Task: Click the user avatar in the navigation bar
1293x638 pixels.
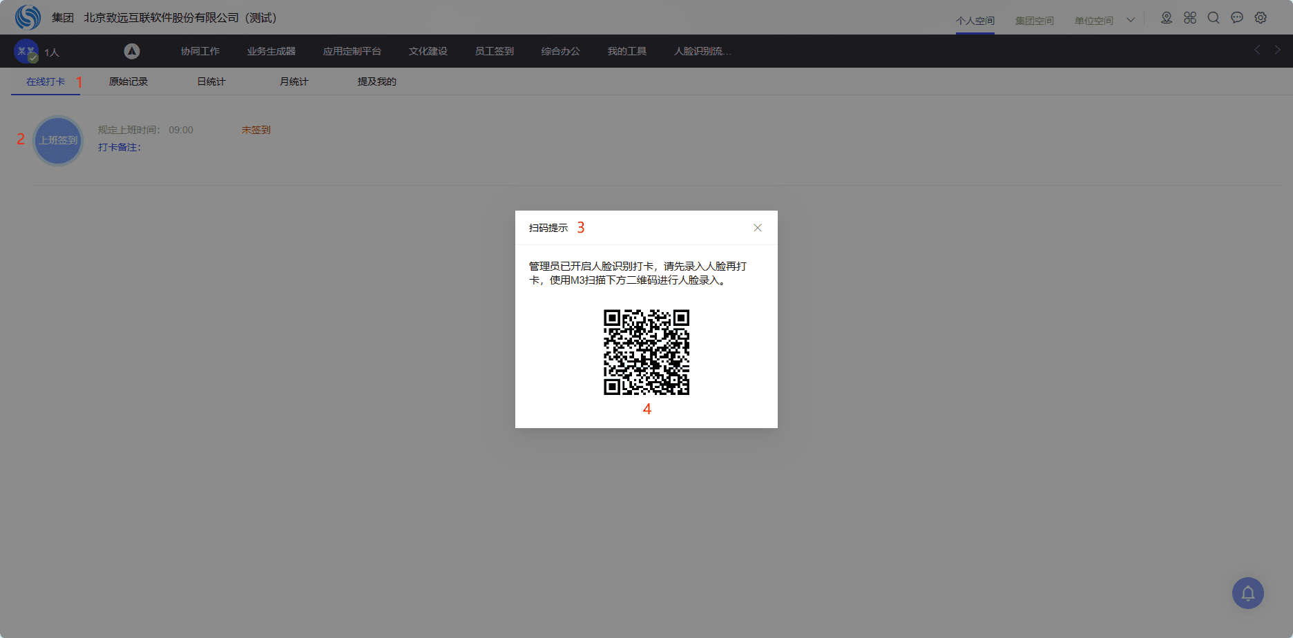Action: (26, 51)
